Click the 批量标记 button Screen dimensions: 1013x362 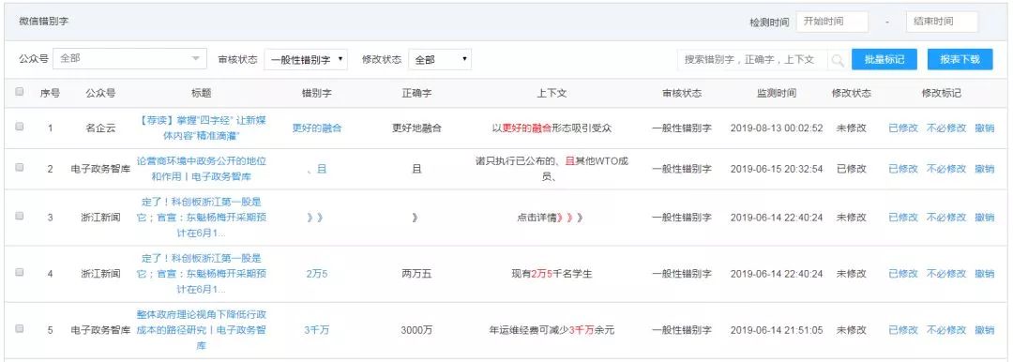tap(884, 59)
